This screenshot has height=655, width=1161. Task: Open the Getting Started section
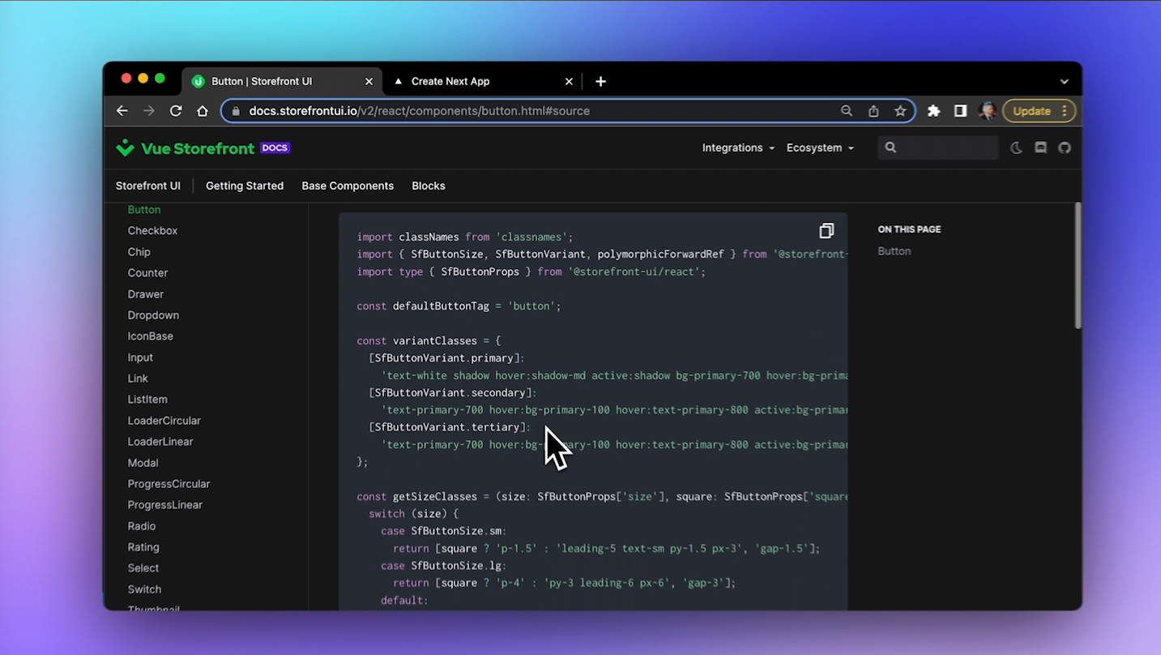click(x=245, y=186)
